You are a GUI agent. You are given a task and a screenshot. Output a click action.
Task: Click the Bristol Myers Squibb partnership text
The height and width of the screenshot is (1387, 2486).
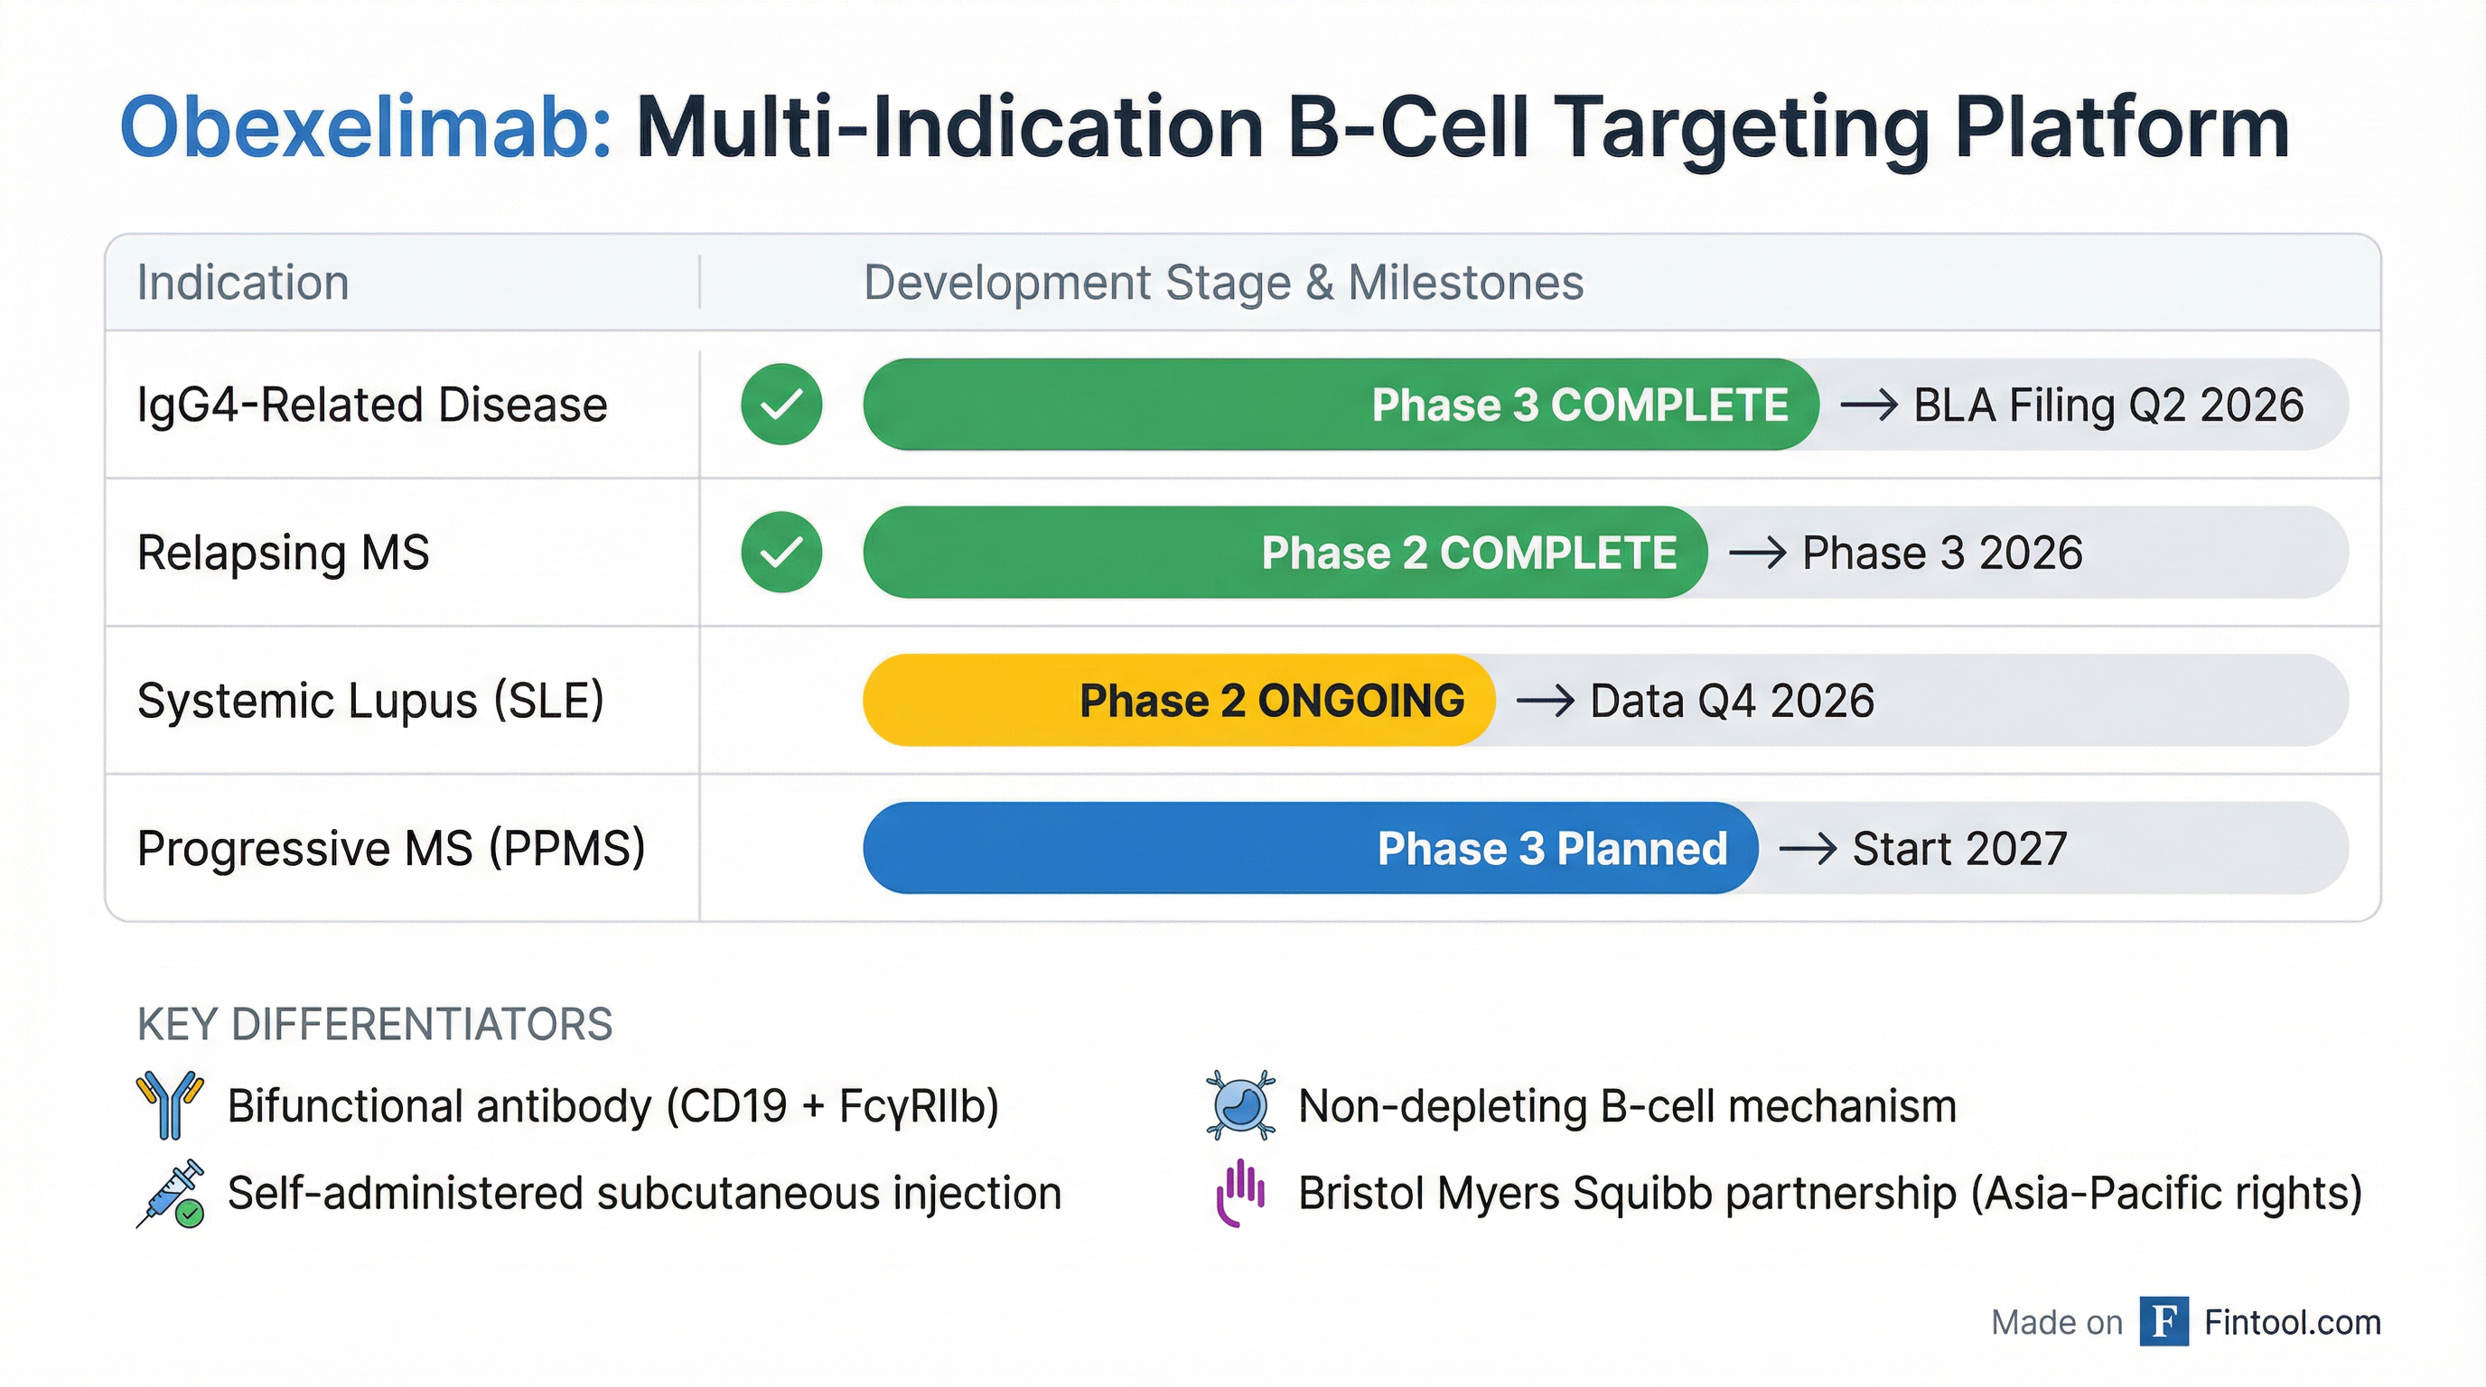point(1828,1193)
